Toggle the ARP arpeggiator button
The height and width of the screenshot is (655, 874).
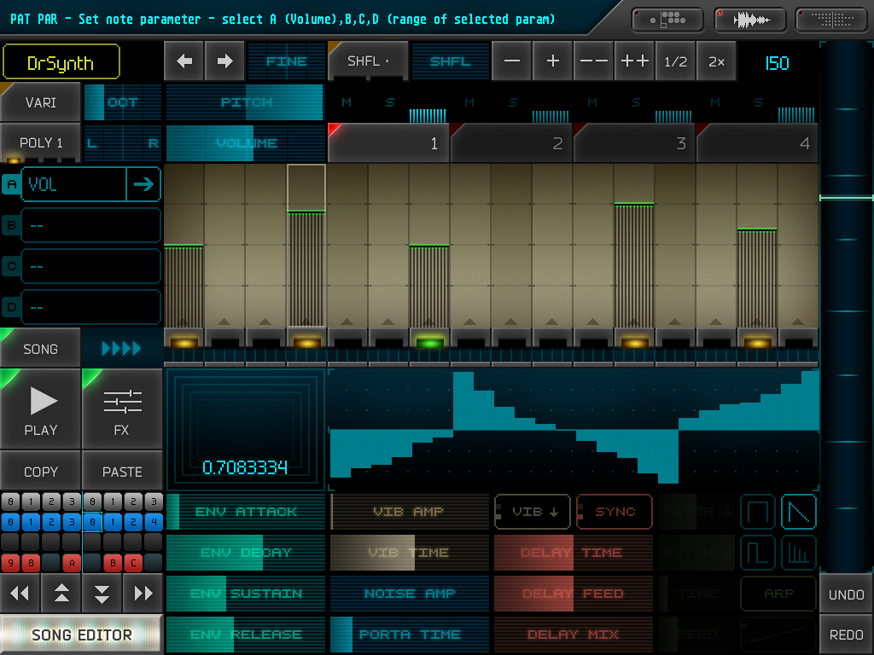tap(778, 594)
